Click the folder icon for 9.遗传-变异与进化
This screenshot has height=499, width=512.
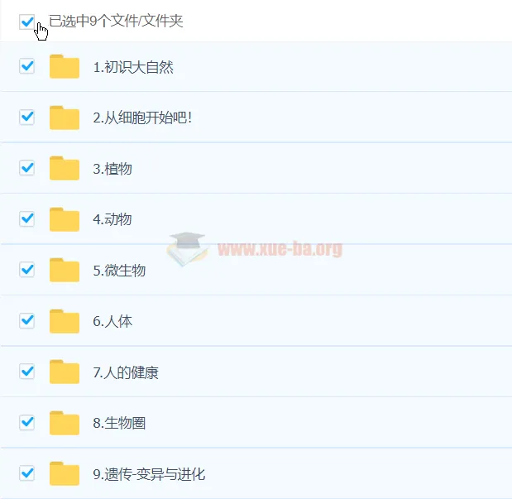click(65, 473)
